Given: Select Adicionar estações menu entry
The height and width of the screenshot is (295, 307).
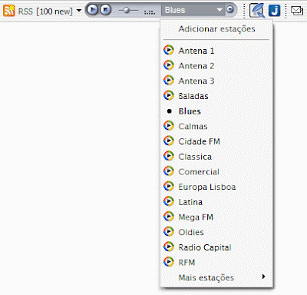Looking at the screenshot, I should tap(216, 29).
